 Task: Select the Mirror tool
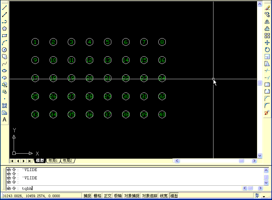pyautogui.click(x=267, y=22)
